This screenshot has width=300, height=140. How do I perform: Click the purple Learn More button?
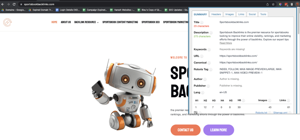[x=219, y=130]
